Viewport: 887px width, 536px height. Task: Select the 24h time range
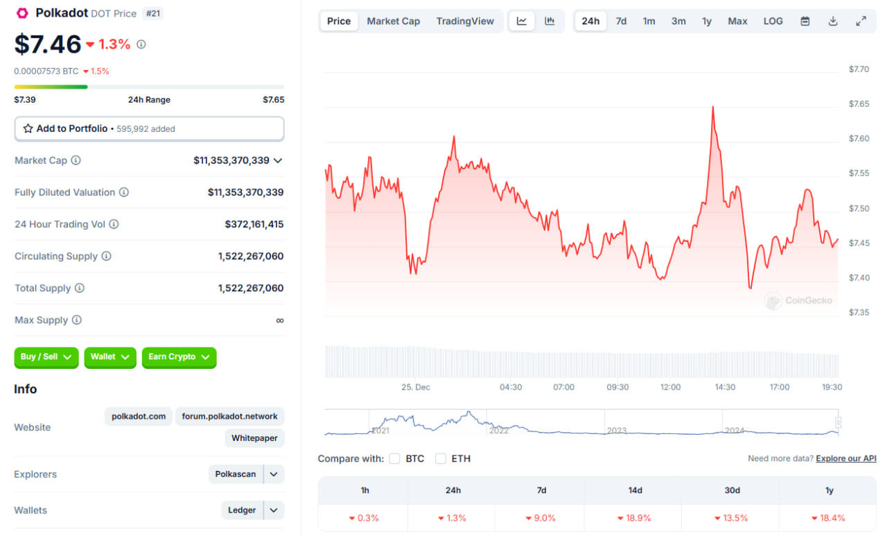(590, 21)
